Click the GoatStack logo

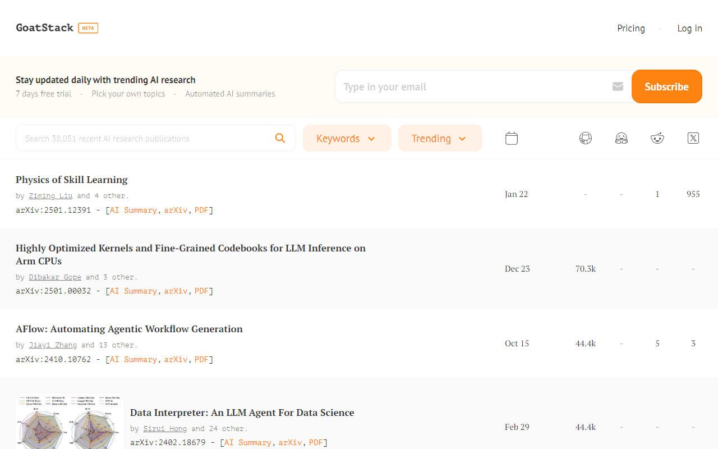(44, 28)
